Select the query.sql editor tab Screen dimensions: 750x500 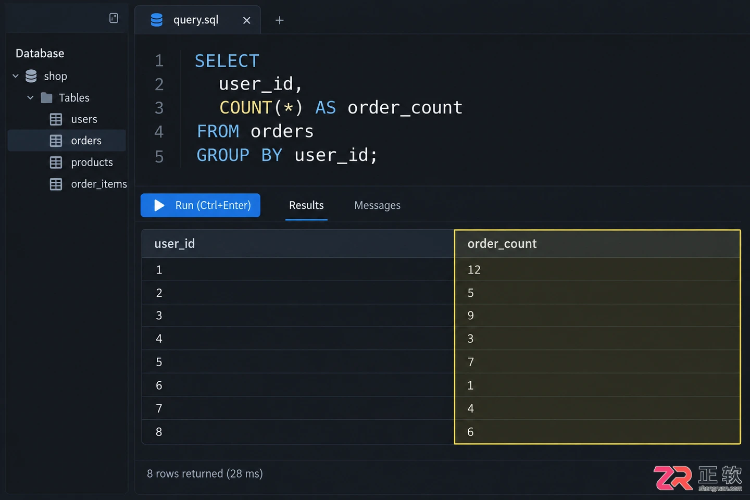pyautogui.click(x=197, y=20)
